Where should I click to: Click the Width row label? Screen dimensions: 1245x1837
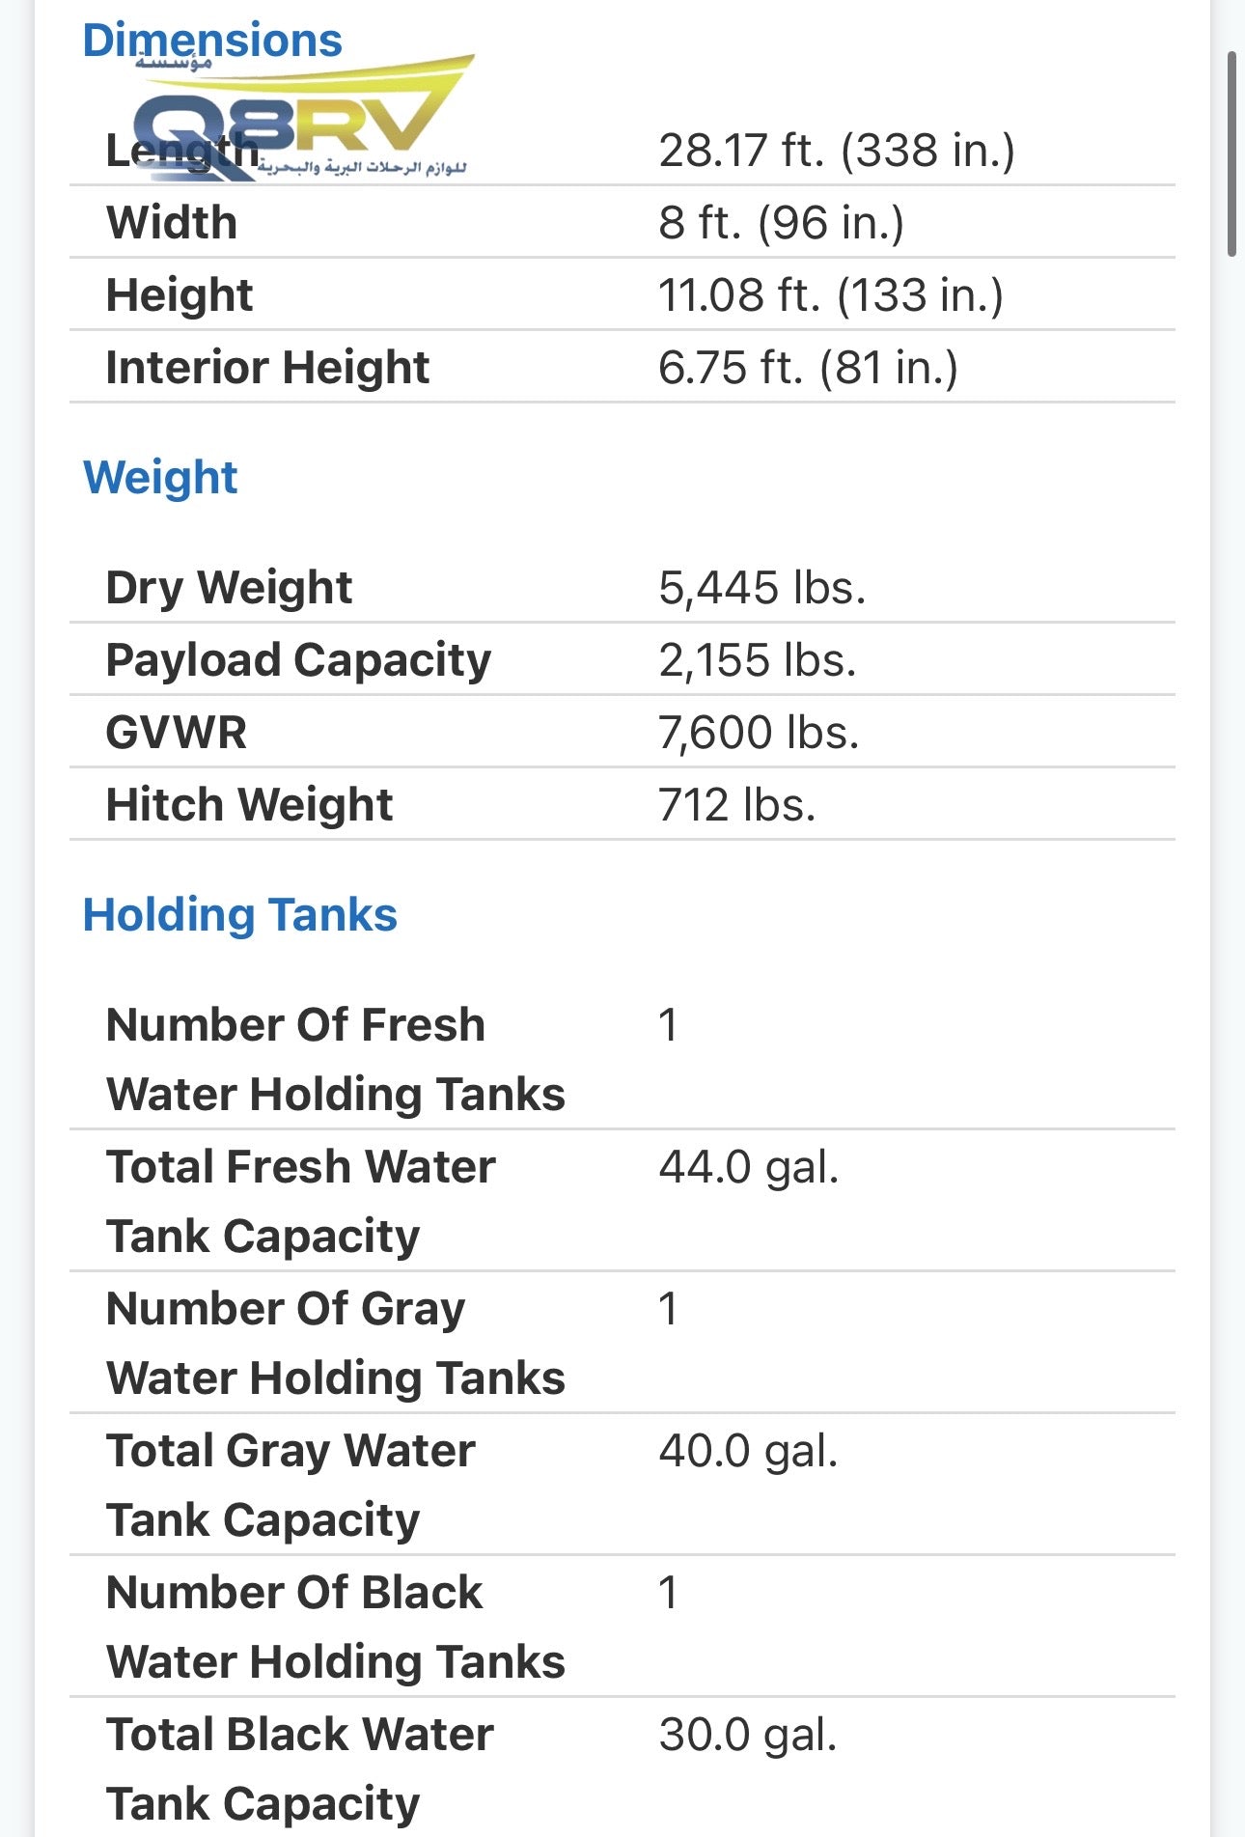click(172, 223)
